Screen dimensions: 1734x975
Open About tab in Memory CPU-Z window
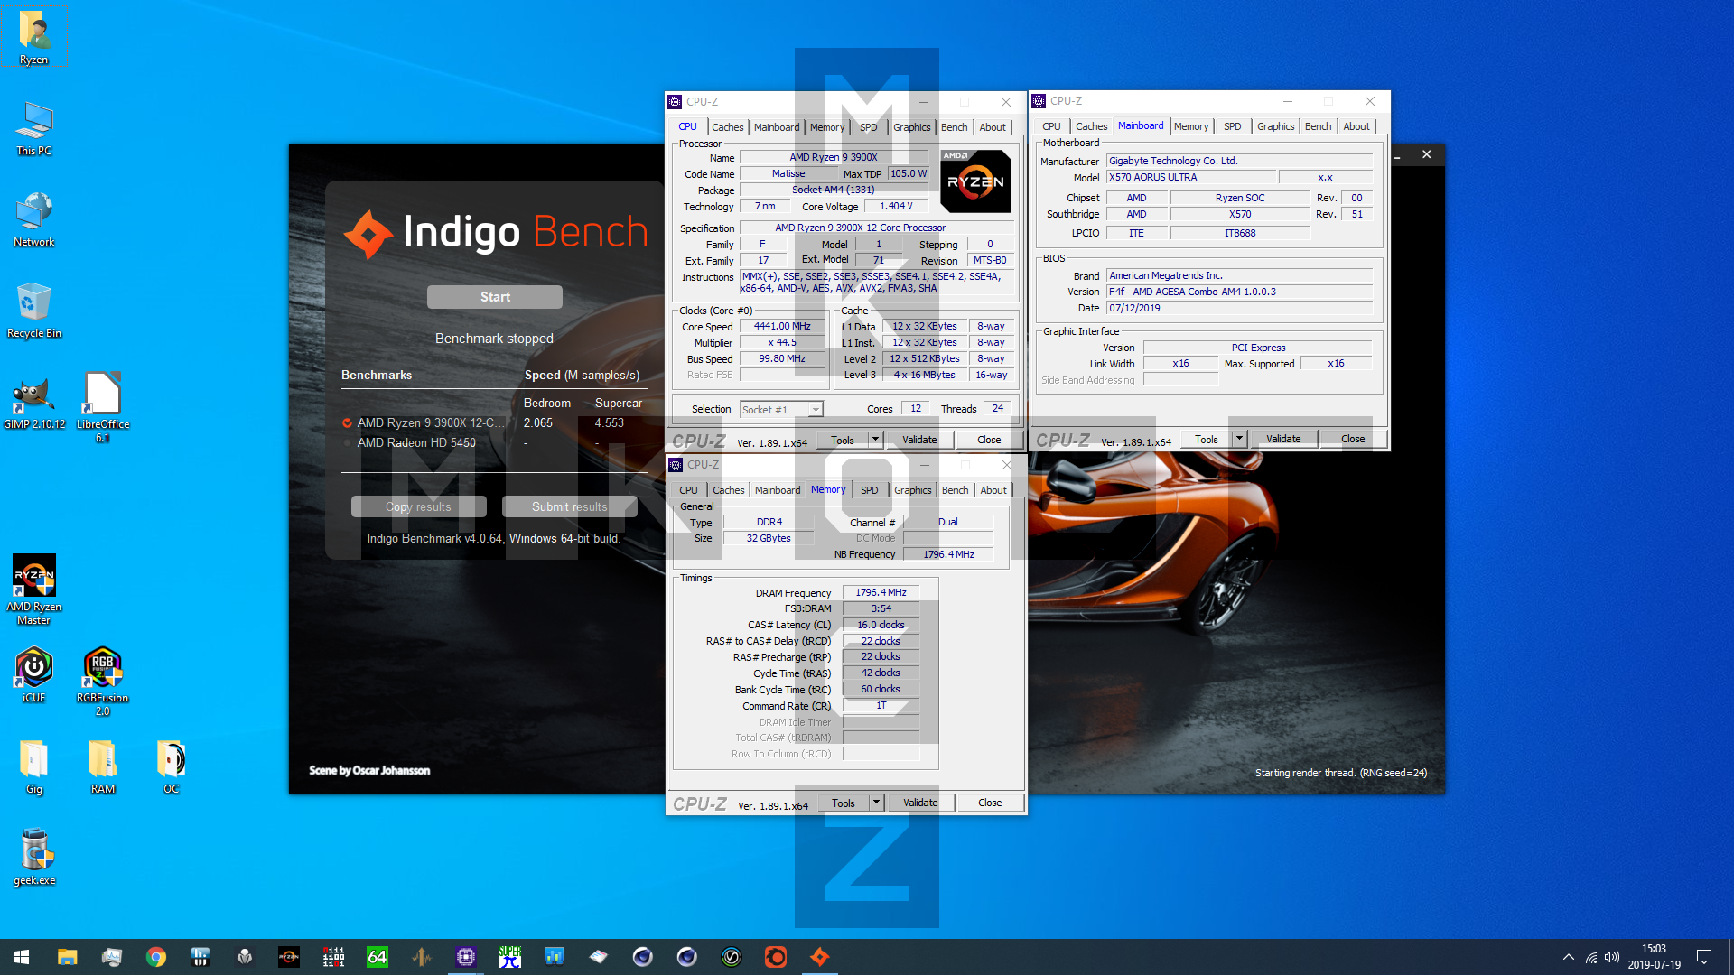tap(993, 490)
